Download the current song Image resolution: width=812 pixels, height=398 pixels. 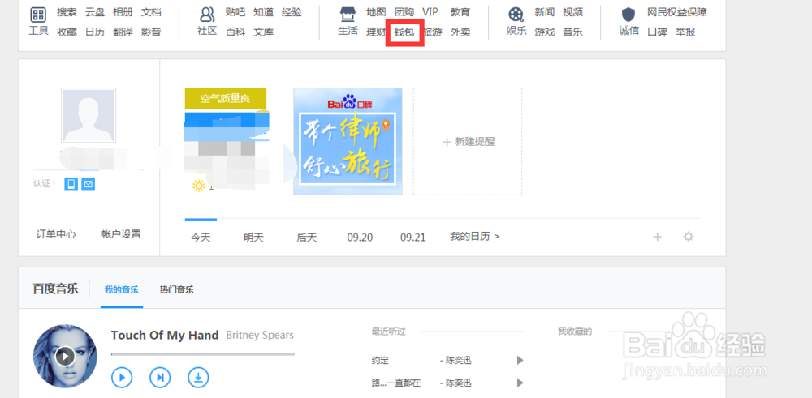pyautogui.click(x=198, y=378)
